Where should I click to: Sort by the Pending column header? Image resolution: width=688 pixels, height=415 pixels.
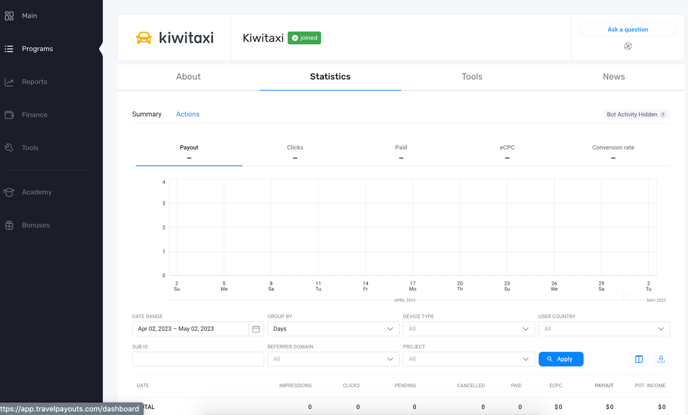pyautogui.click(x=405, y=386)
